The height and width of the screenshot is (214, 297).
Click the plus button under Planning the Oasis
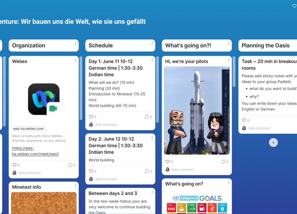(x=273, y=142)
